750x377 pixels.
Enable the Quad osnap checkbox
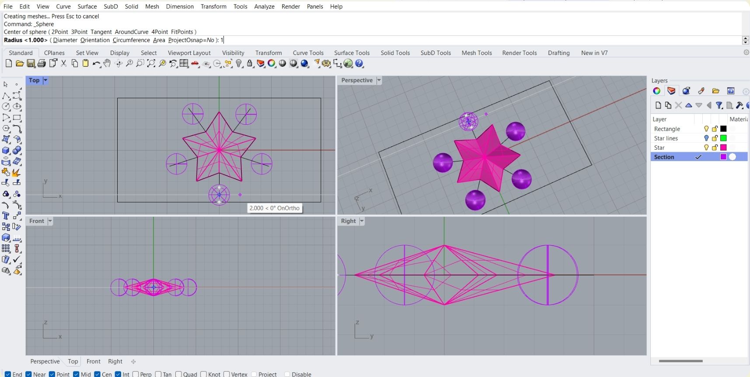(178, 374)
